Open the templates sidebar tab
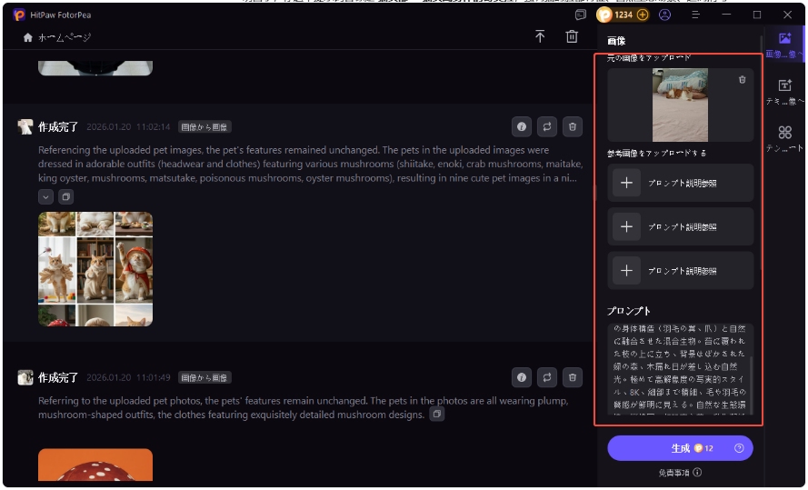 click(784, 138)
